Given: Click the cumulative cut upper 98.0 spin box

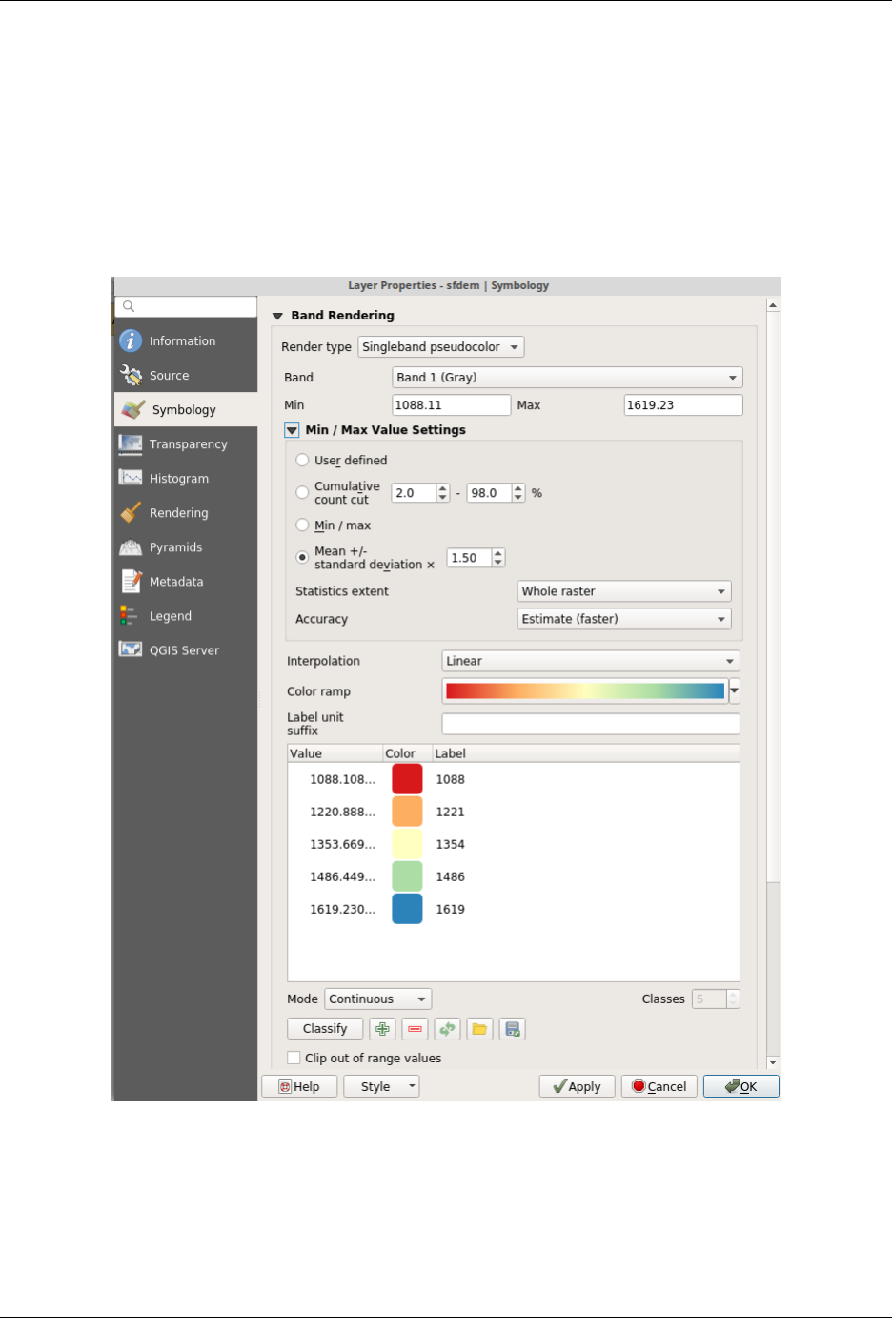Looking at the screenshot, I should pyautogui.click(x=496, y=493).
